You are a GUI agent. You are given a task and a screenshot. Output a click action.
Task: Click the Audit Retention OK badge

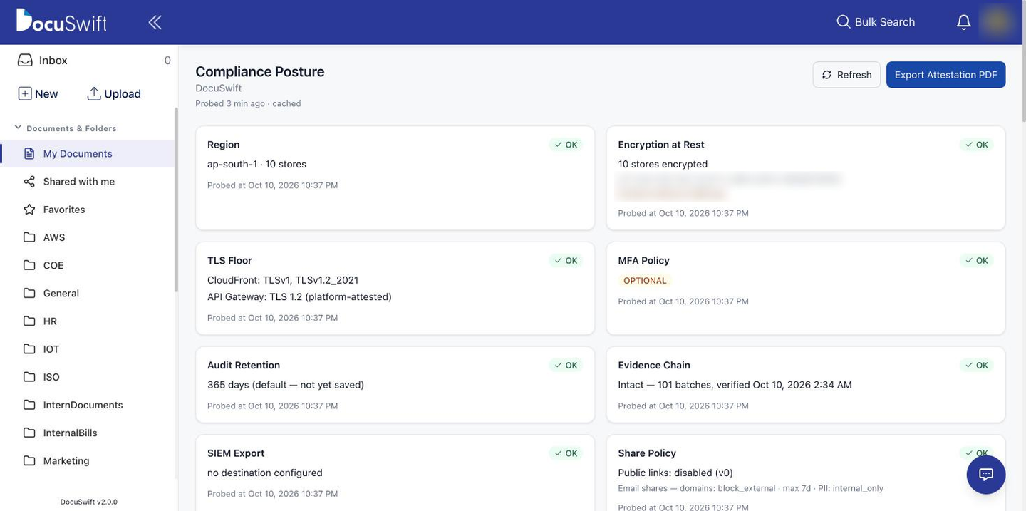pos(566,366)
